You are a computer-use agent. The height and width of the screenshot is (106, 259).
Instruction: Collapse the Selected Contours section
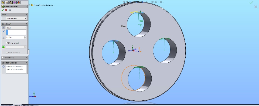(x=26, y=63)
